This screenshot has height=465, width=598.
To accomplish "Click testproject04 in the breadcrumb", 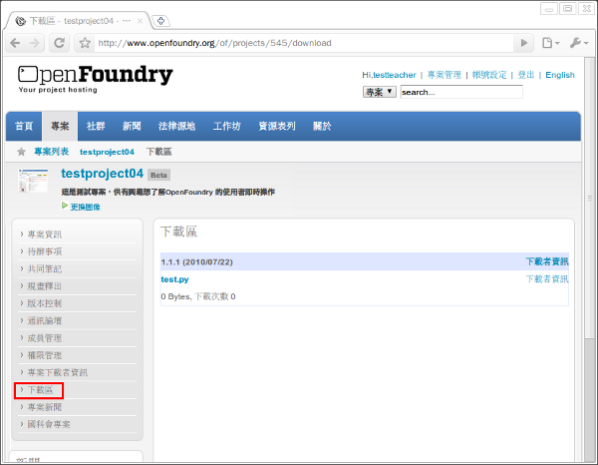I will [107, 152].
